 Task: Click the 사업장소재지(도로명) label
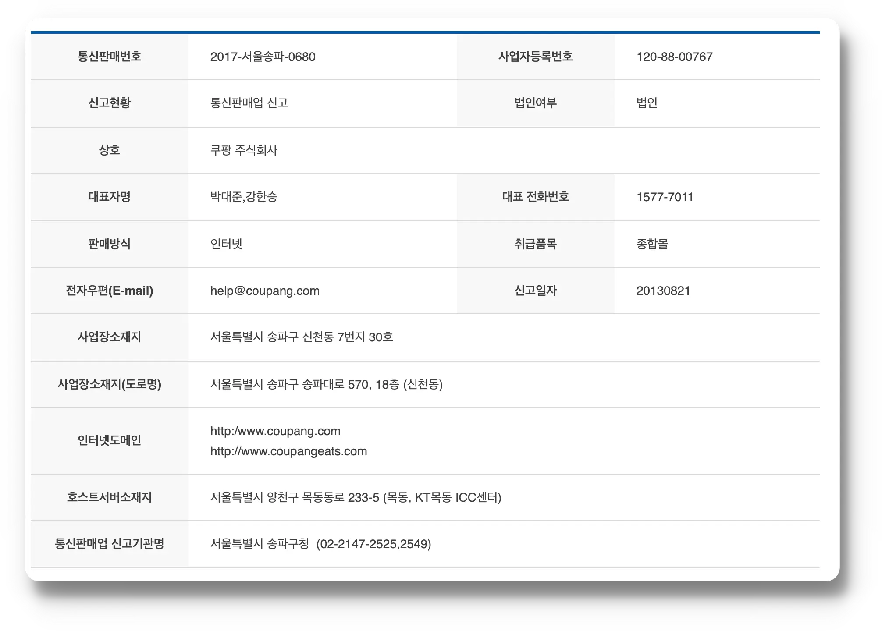tap(110, 384)
